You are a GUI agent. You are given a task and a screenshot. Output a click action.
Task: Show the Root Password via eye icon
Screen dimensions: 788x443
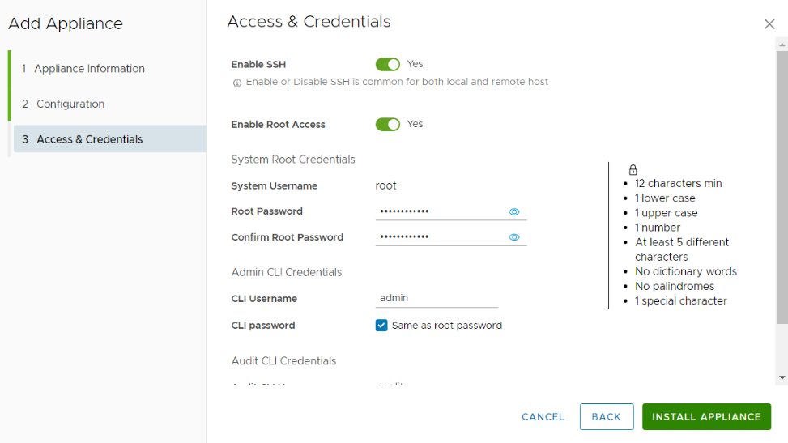coord(513,212)
